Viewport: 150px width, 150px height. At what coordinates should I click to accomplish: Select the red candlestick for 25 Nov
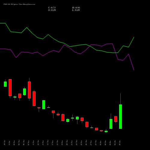(x=82, y=119)
